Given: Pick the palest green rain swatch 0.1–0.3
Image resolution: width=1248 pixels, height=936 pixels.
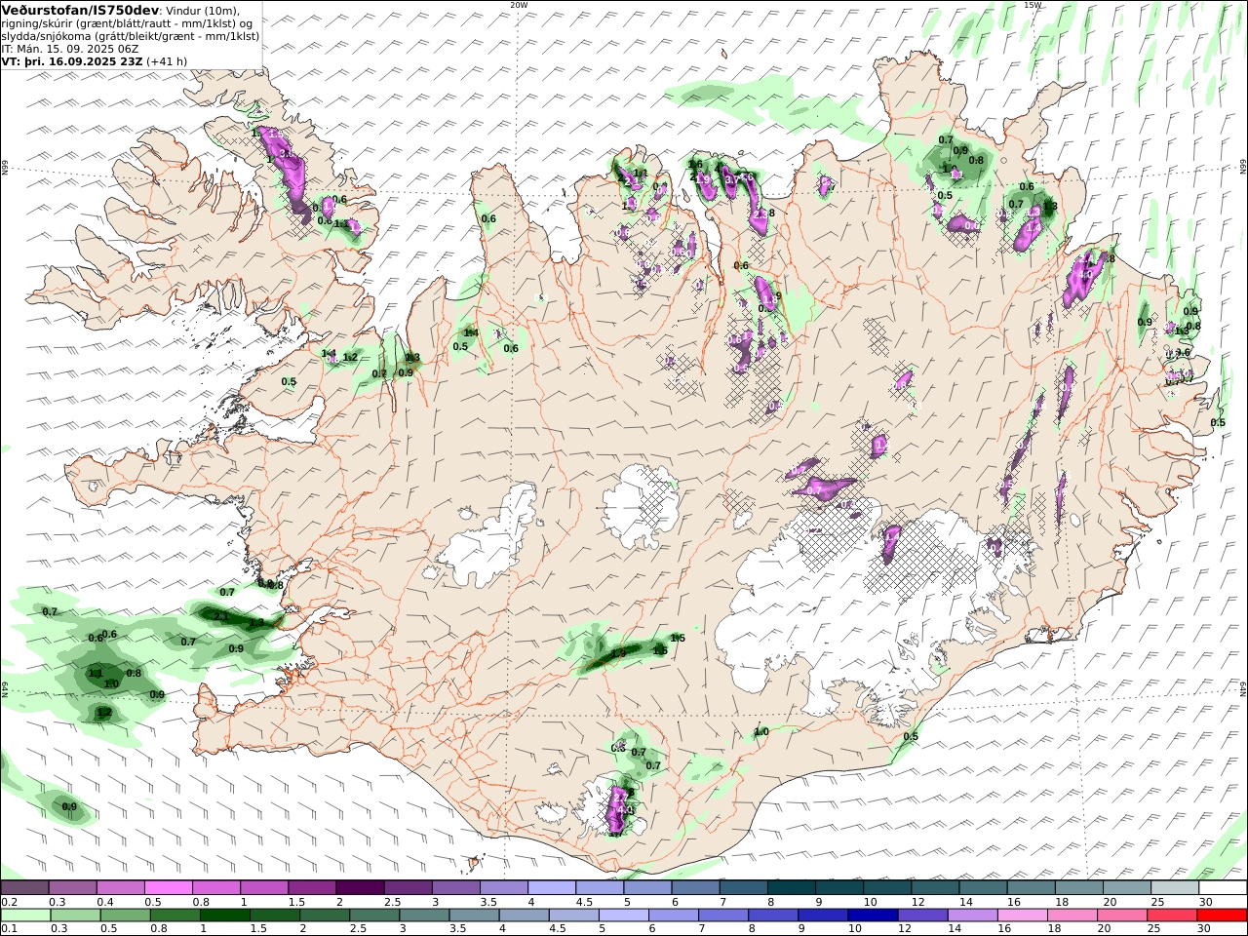Looking at the screenshot, I should coord(25,916).
